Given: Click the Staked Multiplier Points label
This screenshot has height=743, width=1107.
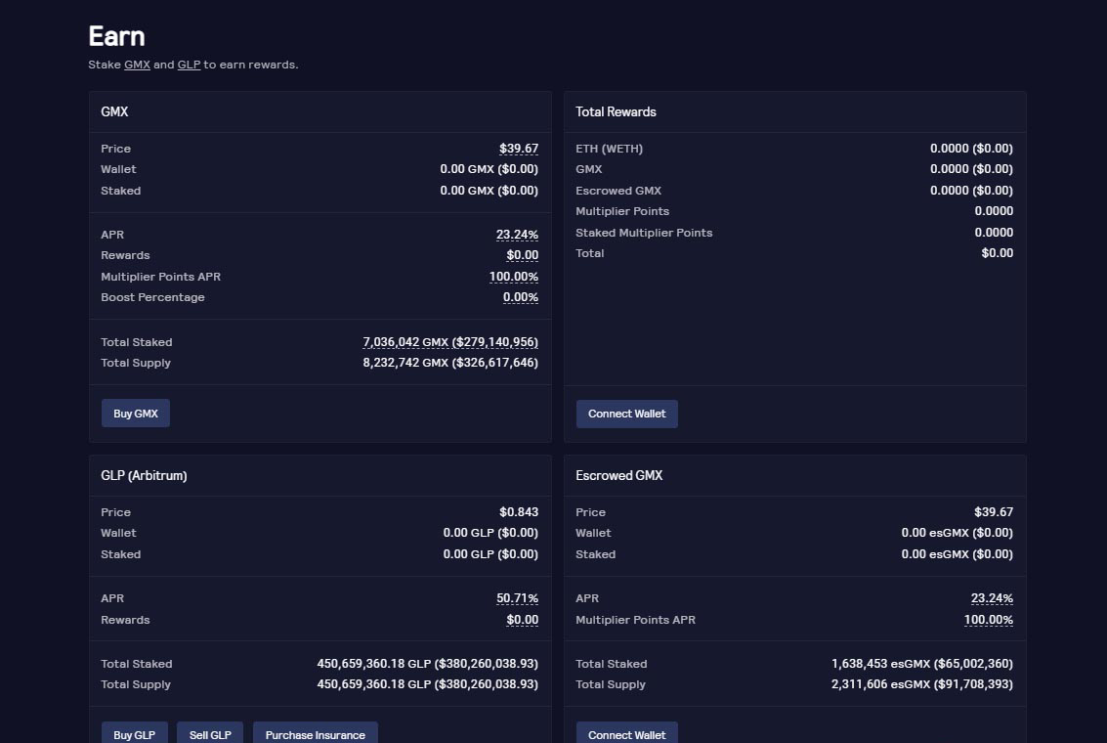Looking at the screenshot, I should tap(644, 233).
